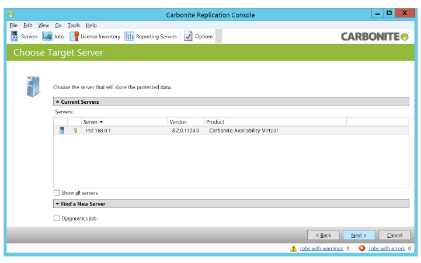This screenshot has height=263, width=421.
Task: Open the Jobs toolbar icon
Action: pos(47,36)
